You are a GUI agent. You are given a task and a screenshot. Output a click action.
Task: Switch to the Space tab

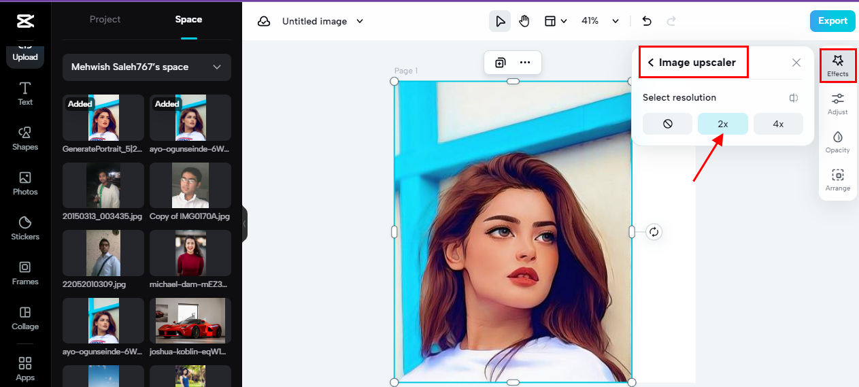188,20
